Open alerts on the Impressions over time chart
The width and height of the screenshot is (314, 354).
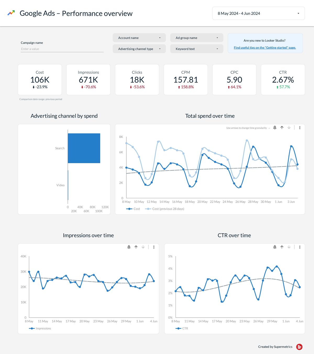point(129,247)
